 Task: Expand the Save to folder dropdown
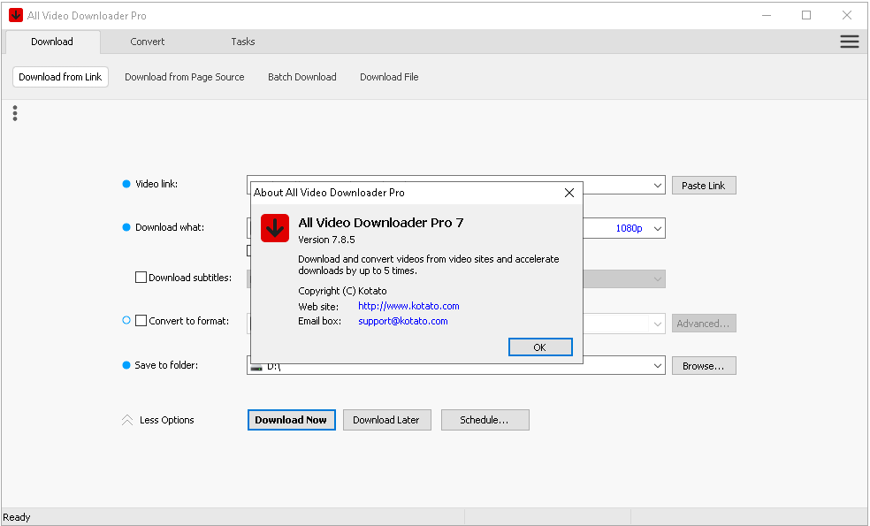point(658,366)
